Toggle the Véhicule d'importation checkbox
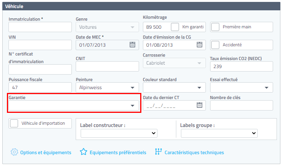Screen dimensions: 285x166 click(x=14, y=124)
